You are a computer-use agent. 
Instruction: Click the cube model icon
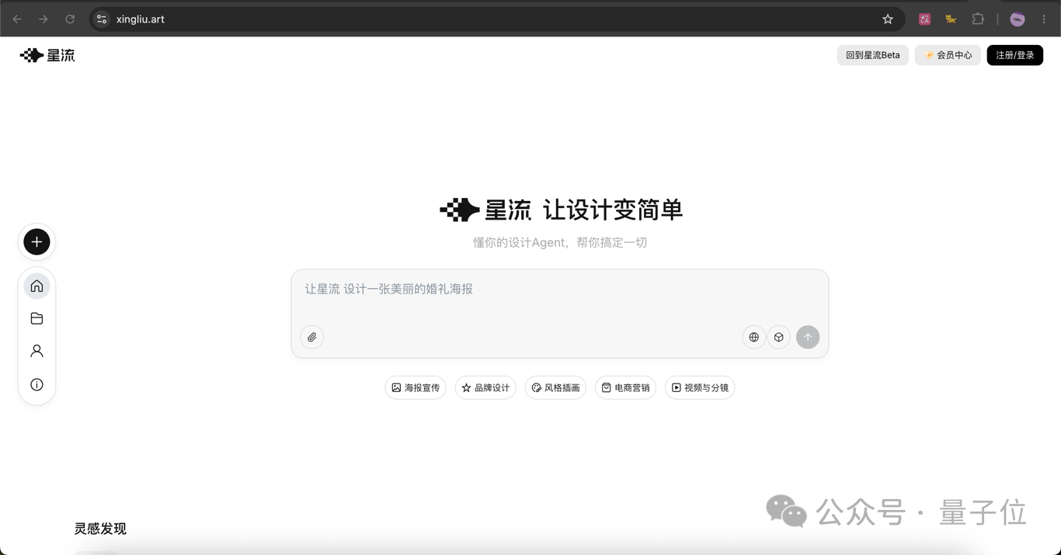[x=779, y=338]
